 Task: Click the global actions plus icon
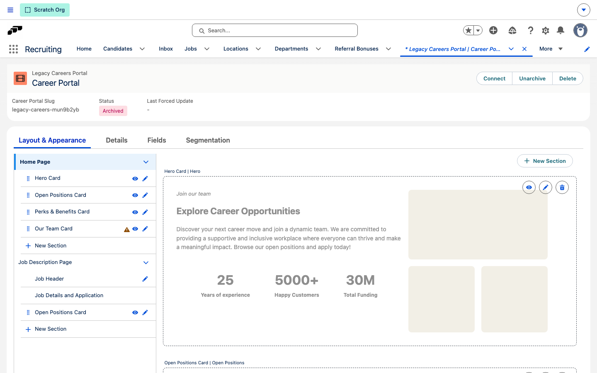pos(493,30)
